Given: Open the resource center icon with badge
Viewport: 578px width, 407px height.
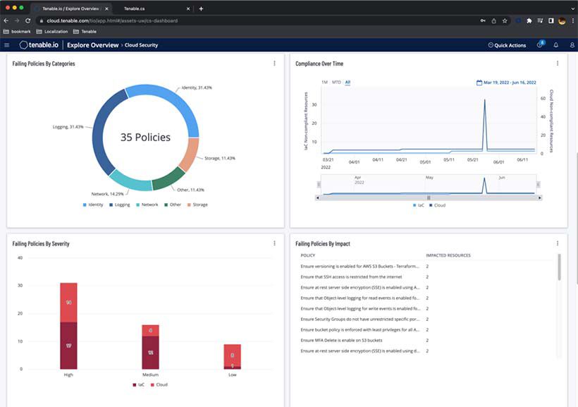Looking at the screenshot, I should click(540, 45).
